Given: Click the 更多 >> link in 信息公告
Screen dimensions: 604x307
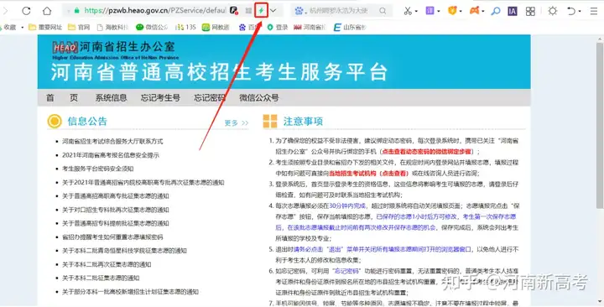Looking at the screenshot, I should click(237, 122).
